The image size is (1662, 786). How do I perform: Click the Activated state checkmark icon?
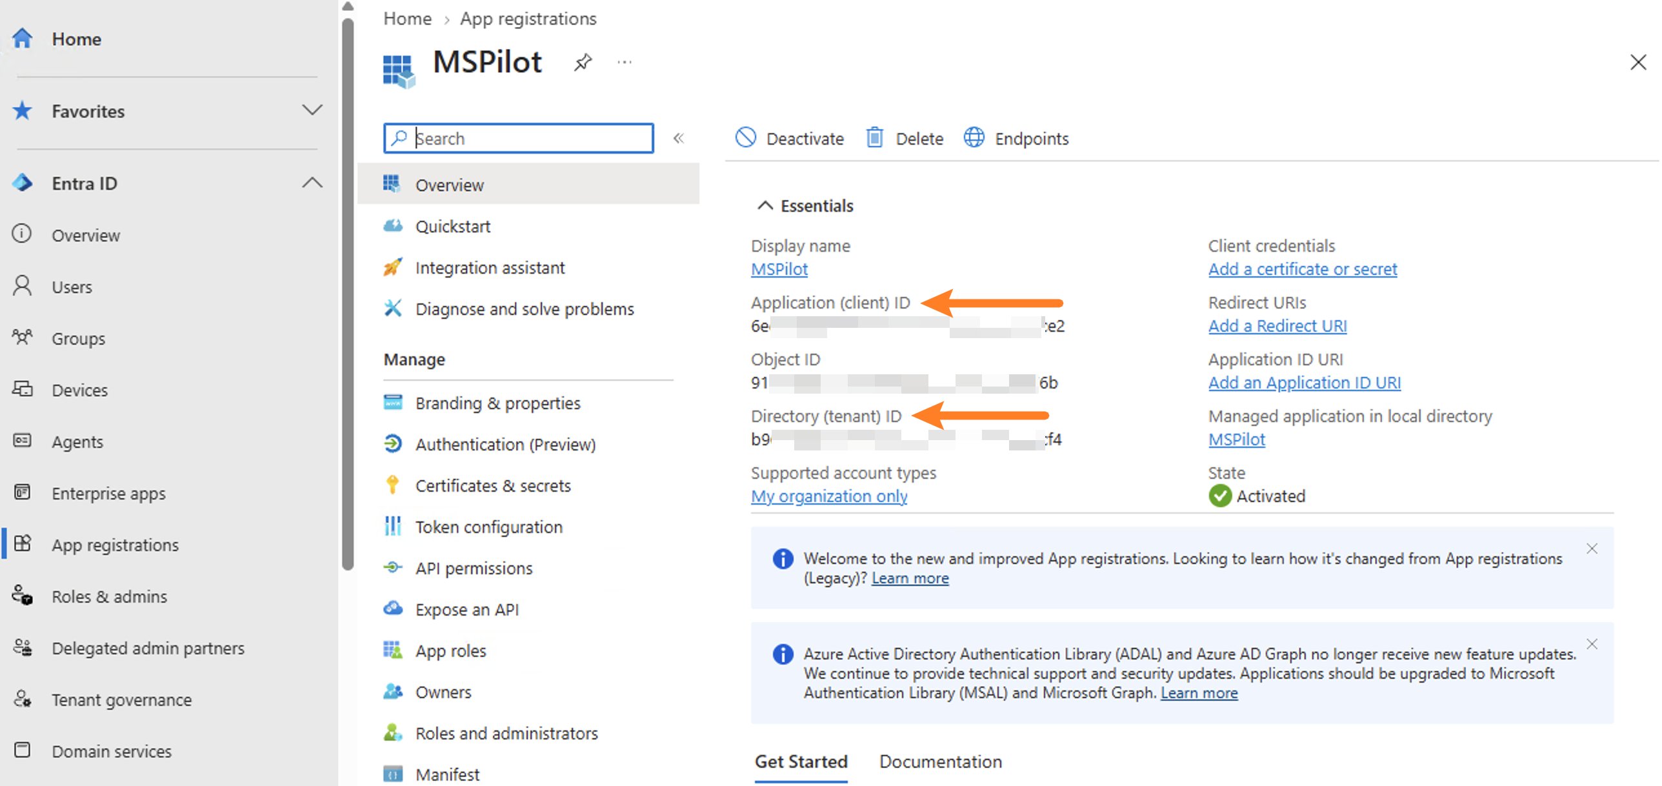1220,496
